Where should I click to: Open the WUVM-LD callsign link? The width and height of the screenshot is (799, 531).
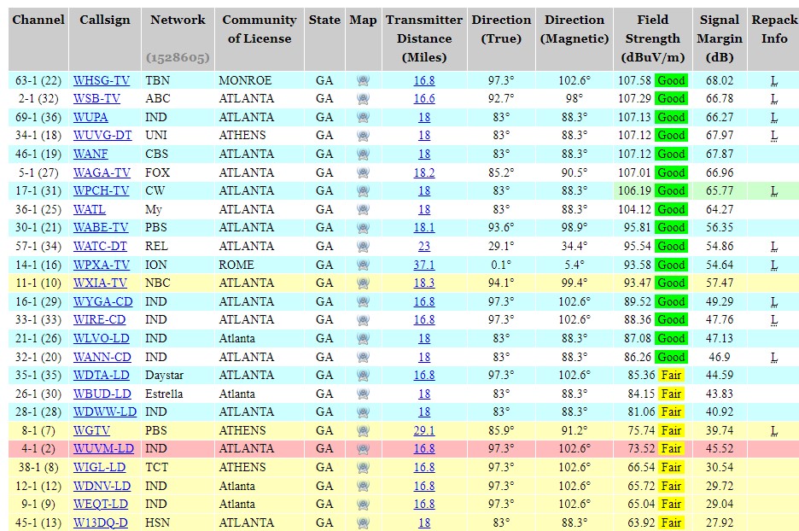click(103, 449)
